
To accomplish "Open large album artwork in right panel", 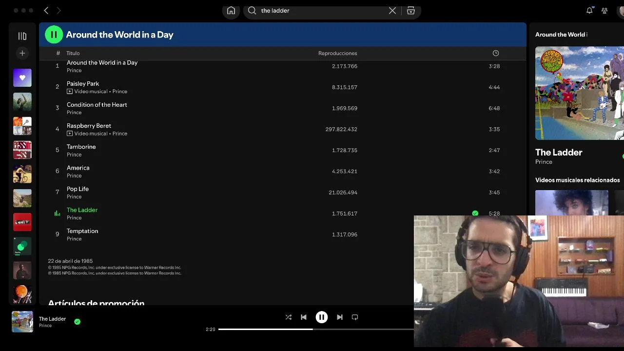I will 580,93.
